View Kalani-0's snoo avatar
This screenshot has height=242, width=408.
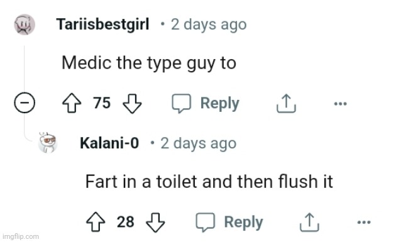(47, 143)
